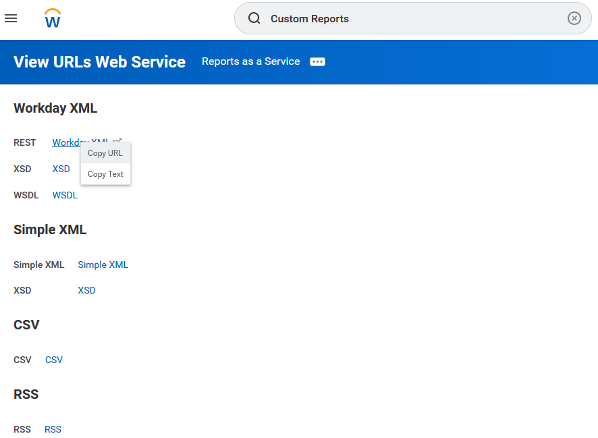Select Copy Text from the context menu

coord(105,173)
